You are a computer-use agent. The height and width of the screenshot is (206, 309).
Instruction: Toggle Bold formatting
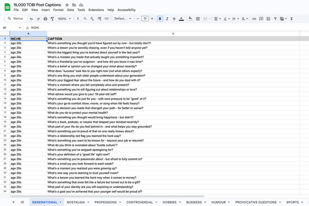tap(160, 19)
